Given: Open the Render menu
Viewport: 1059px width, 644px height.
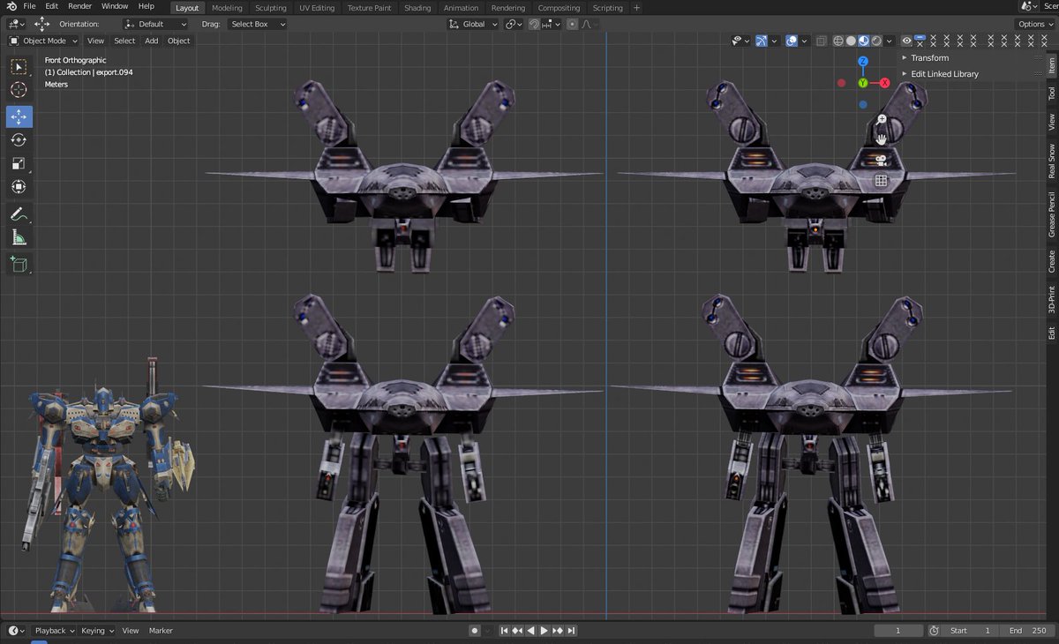Looking at the screenshot, I should point(79,6).
